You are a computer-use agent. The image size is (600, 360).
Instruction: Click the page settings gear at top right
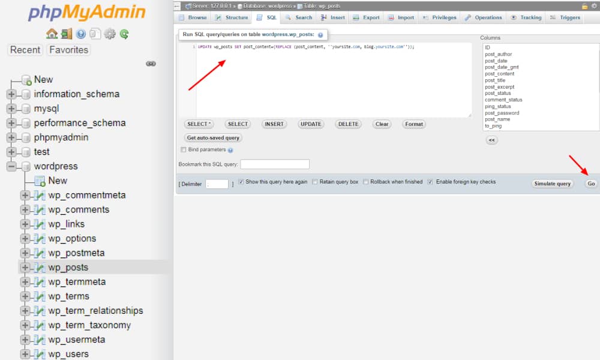(x=594, y=6)
